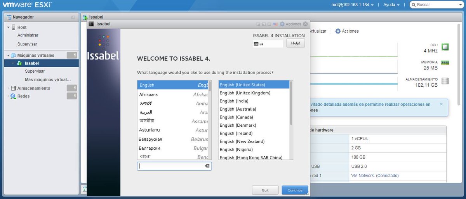
Task: Click the Continue button in installer
Action: [x=295, y=190]
